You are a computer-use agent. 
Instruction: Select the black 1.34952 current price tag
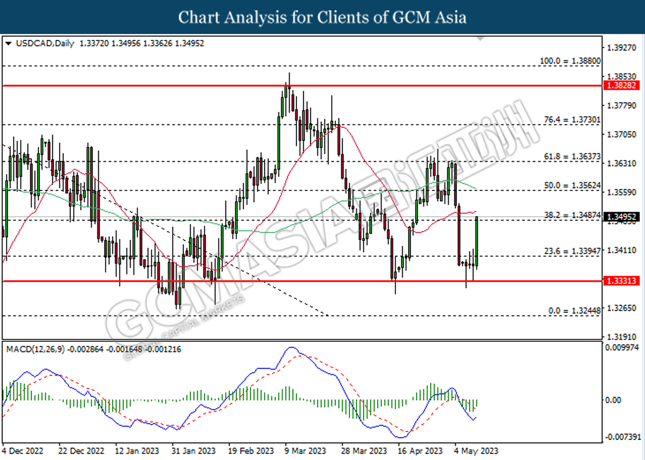click(x=621, y=217)
